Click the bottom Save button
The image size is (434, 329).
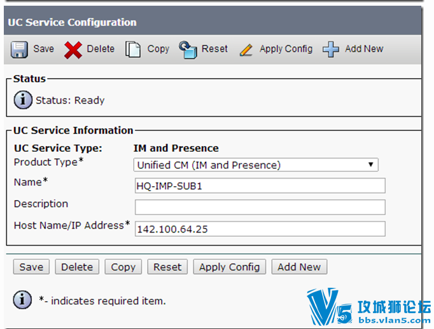31,267
